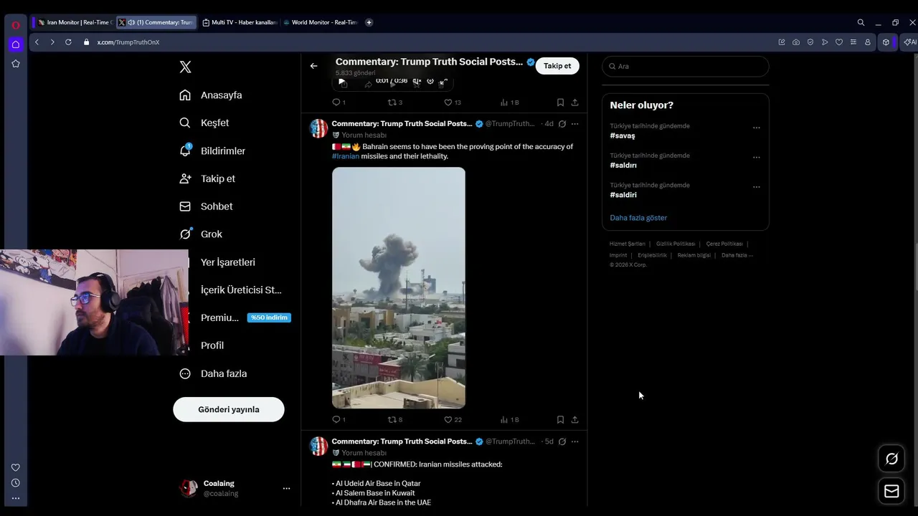Reload the page

click(68, 42)
